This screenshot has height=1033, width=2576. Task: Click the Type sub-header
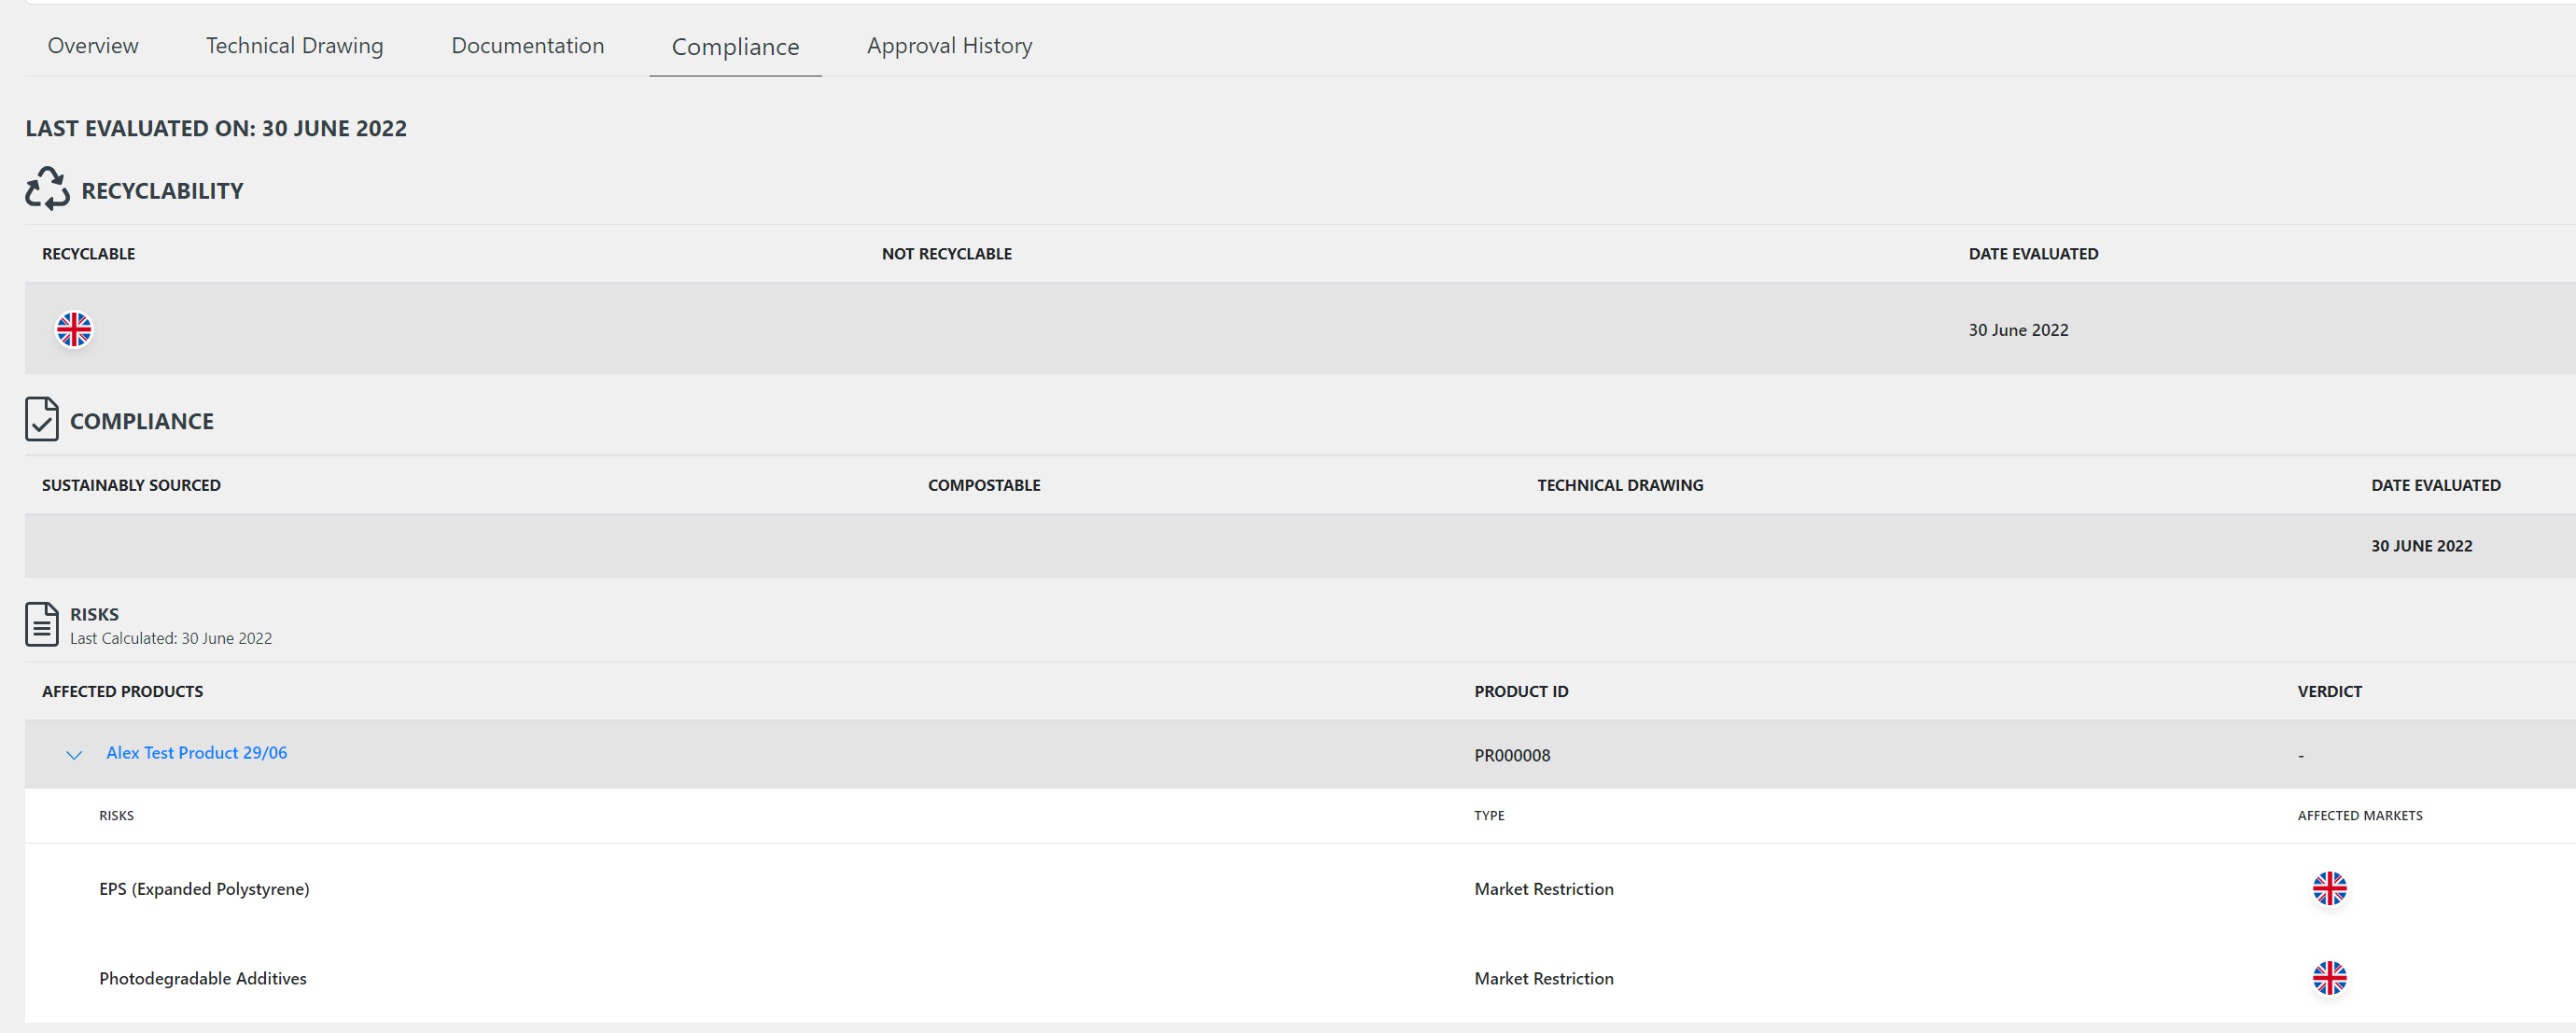point(1489,816)
